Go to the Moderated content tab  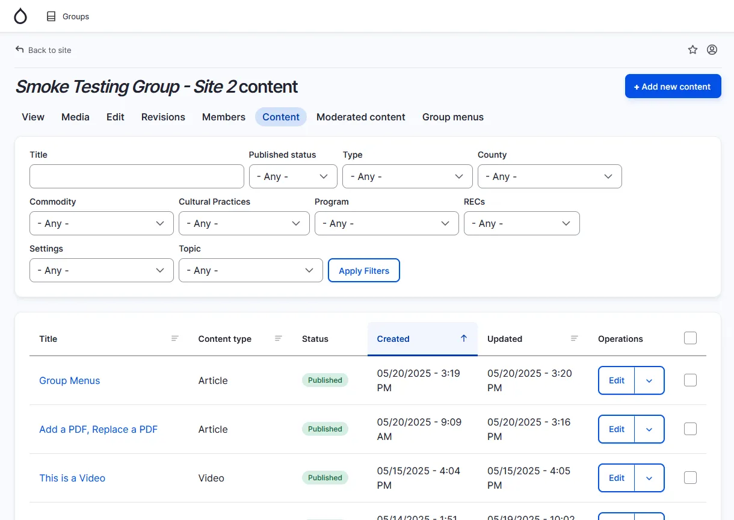(361, 117)
